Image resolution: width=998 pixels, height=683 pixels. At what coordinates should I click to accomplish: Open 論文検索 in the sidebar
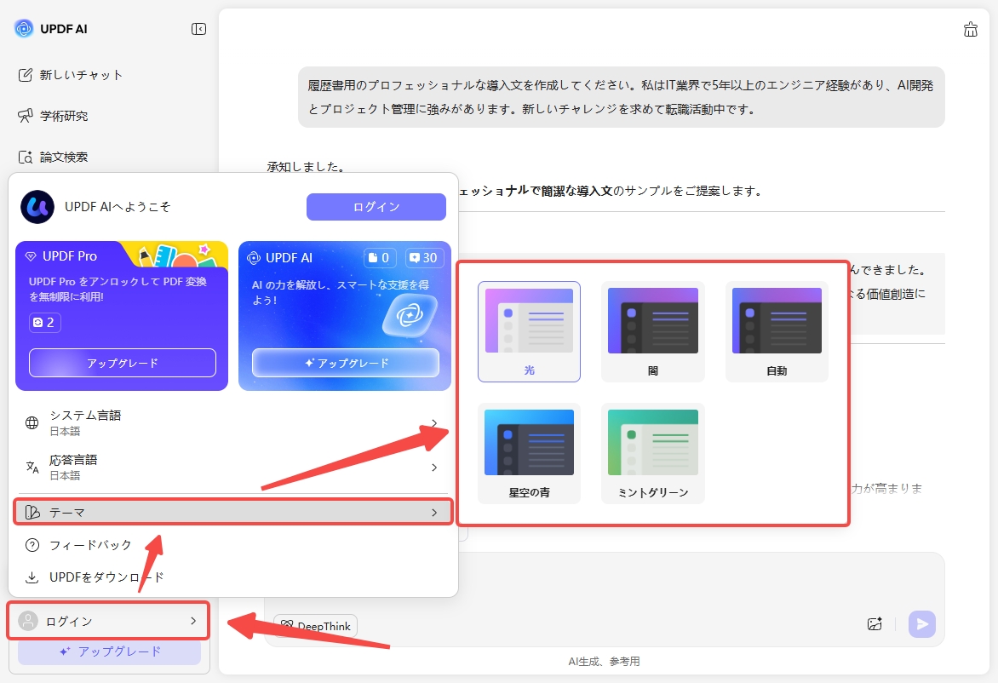[x=53, y=158]
